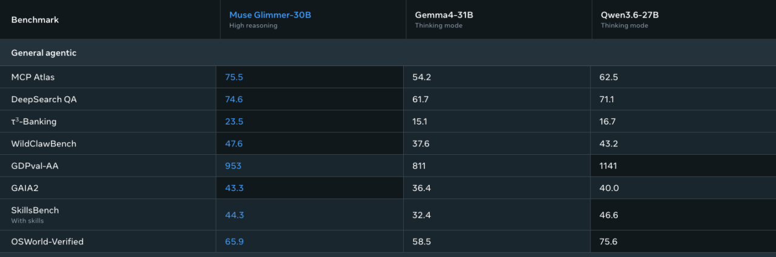The image size is (776, 257).
Task: Click the WildClawBench row label
Action: (44, 143)
